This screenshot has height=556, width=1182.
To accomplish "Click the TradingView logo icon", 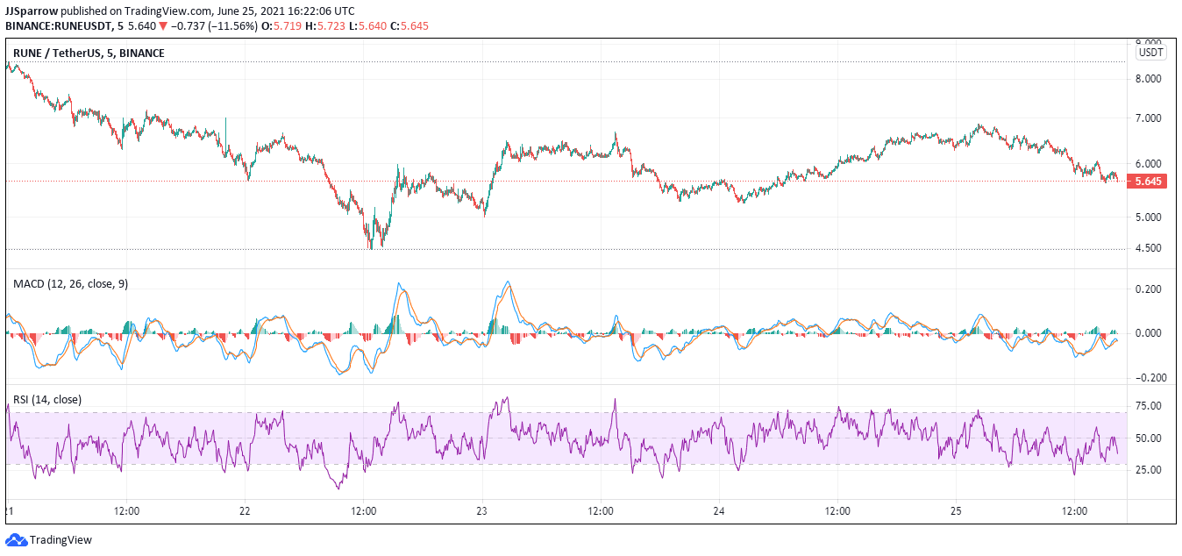I will point(17,539).
